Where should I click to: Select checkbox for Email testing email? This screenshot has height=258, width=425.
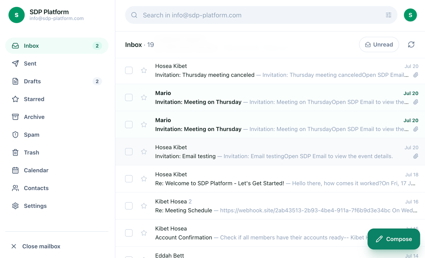[x=129, y=152]
